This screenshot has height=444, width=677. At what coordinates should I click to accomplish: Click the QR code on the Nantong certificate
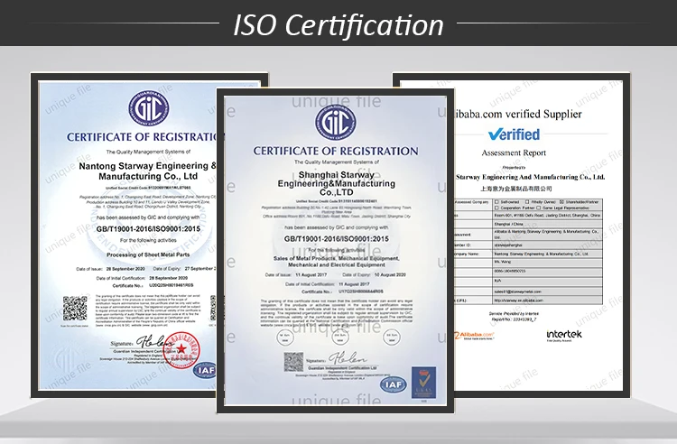[75, 308]
